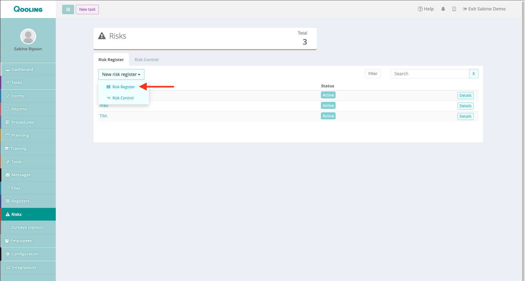The height and width of the screenshot is (281, 525).
Task: Click the Filter button
Action: (x=373, y=74)
